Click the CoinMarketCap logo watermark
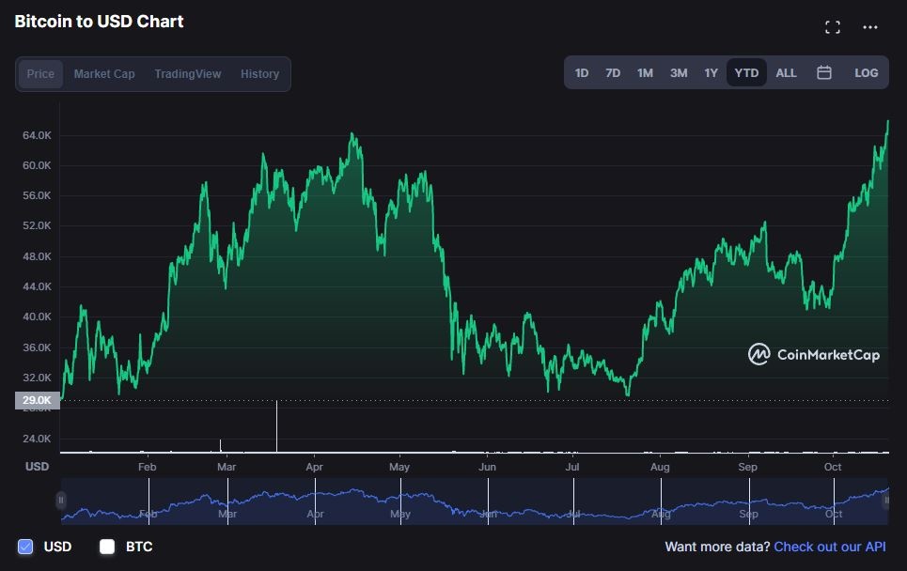 pyautogui.click(x=814, y=354)
